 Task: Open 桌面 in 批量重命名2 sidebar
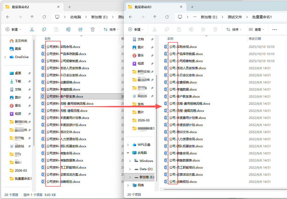tap(15, 73)
